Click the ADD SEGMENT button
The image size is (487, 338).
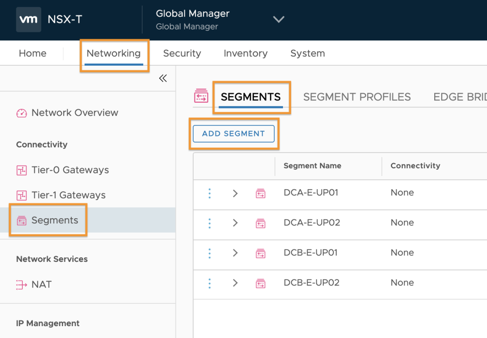(x=234, y=134)
